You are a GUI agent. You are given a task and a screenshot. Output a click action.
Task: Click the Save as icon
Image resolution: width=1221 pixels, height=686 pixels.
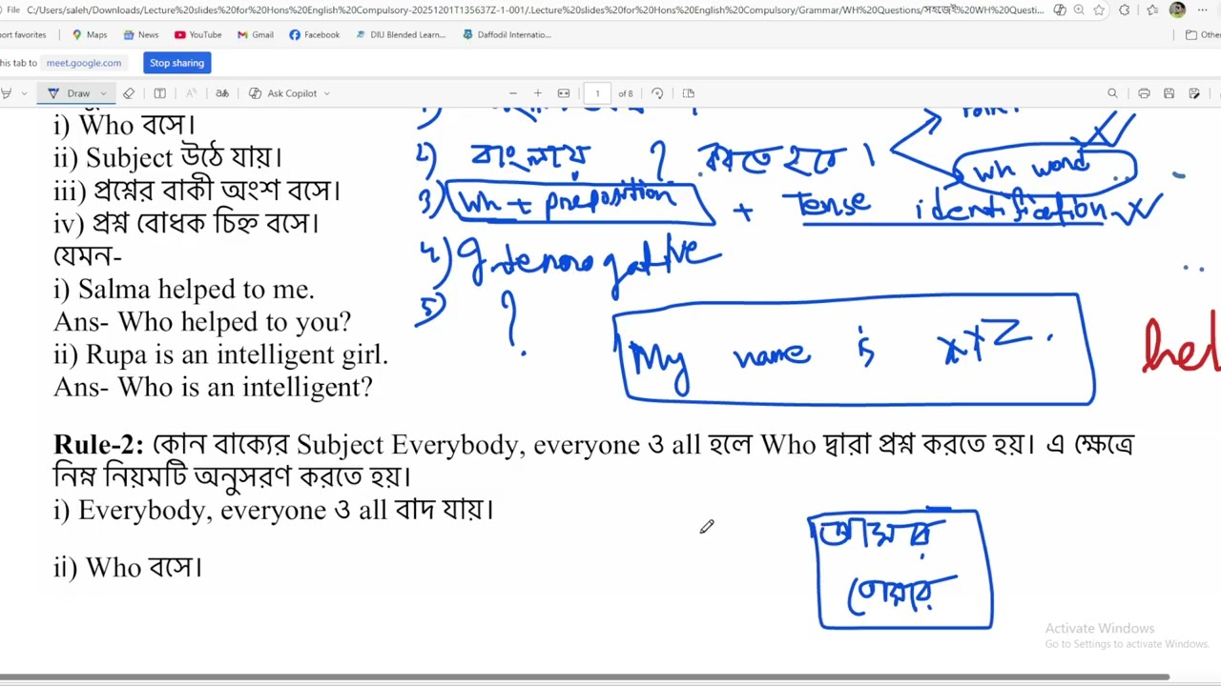tap(1194, 93)
